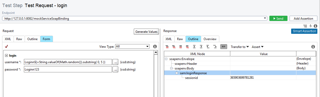Screen dimensions: 320x97
Task: Click the (Body) type cell
Action: pos(301,68)
